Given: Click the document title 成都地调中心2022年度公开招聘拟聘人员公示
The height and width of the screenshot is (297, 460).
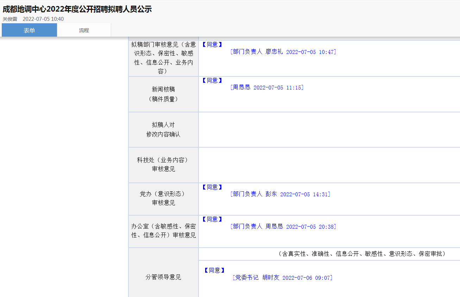Looking at the screenshot, I should point(77,9).
